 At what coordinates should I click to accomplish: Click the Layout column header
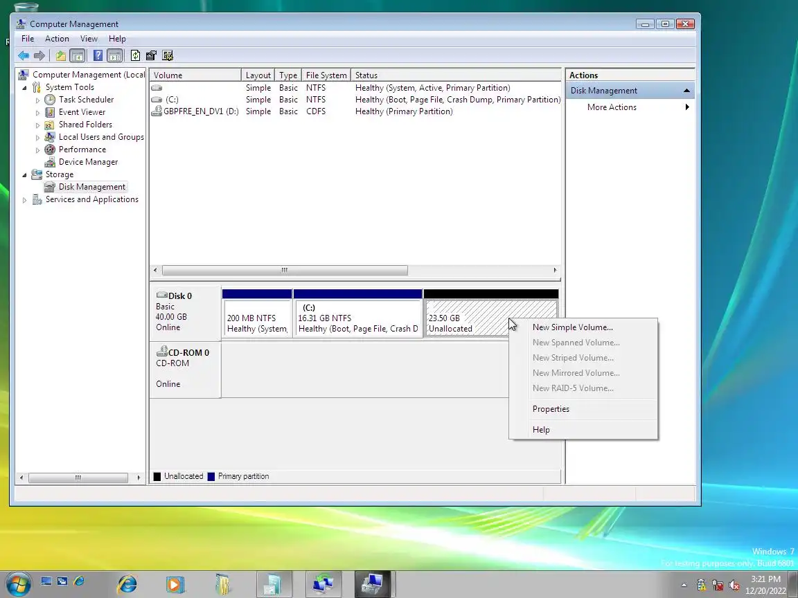(258, 75)
